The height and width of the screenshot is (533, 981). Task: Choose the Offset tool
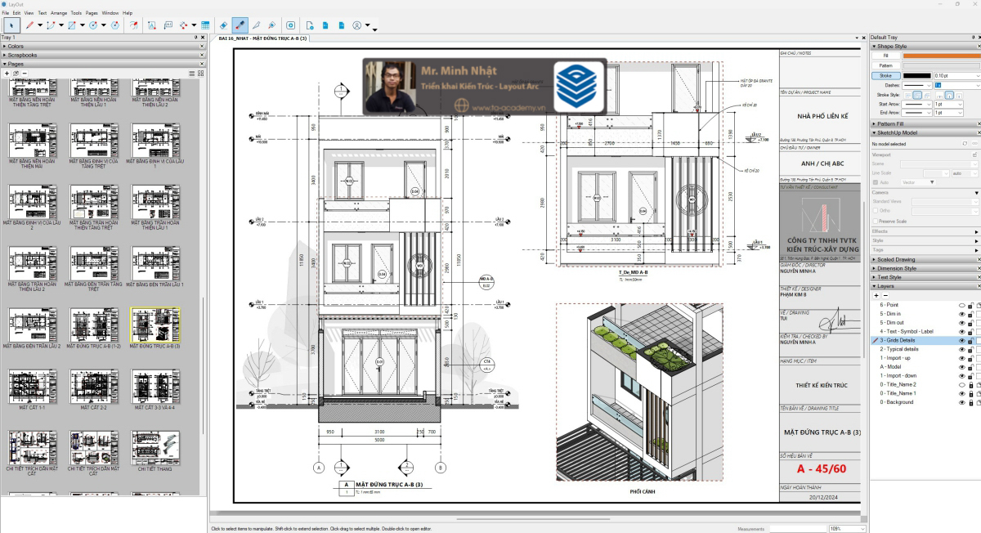click(x=133, y=25)
